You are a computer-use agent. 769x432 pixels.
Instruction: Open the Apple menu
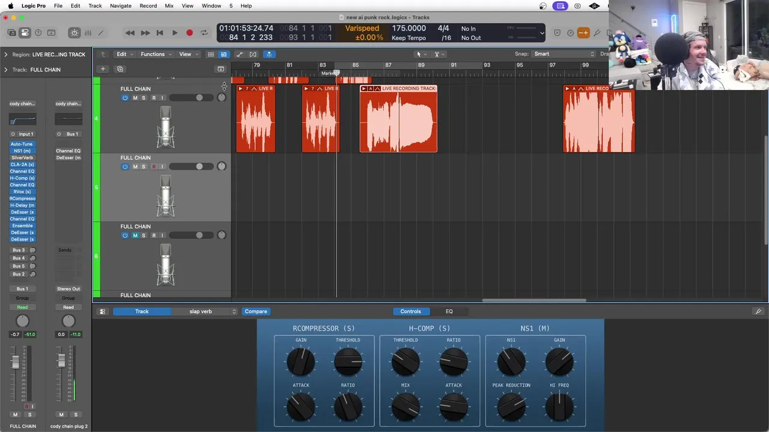[10, 6]
